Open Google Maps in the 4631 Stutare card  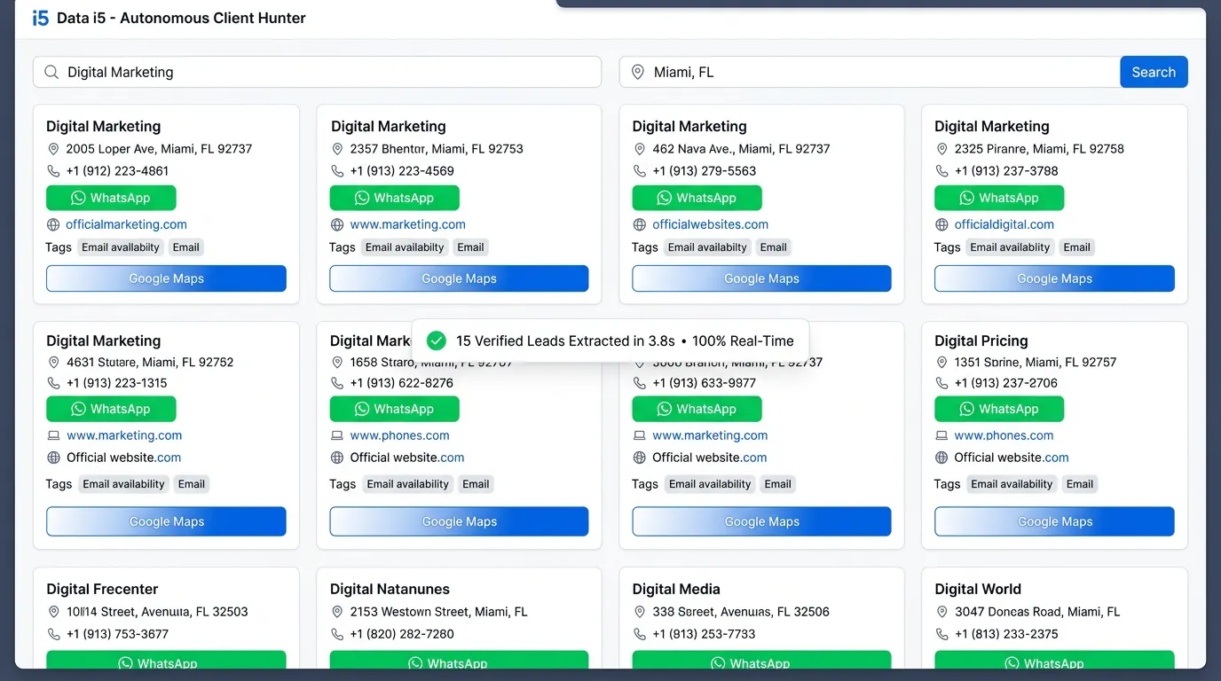point(166,521)
